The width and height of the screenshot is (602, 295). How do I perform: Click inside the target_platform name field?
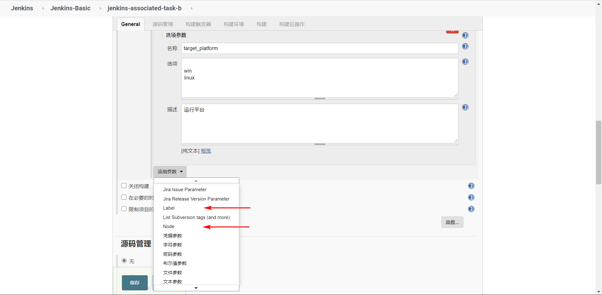click(x=319, y=48)
